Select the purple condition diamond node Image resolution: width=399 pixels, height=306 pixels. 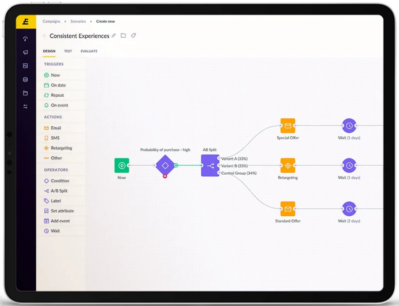[x=165, y=166]
